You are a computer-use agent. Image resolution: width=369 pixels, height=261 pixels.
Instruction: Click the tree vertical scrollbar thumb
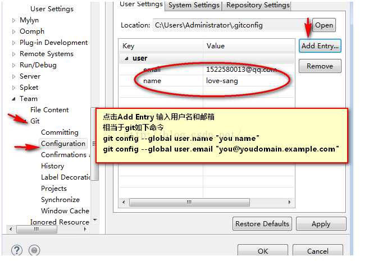coord(94,144)
